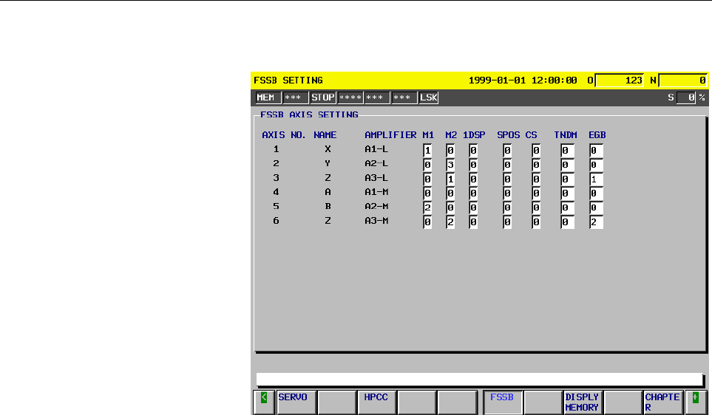712x415 pixels.
Task: Click the left arrow softkey
Action: pyautogui.click(x=264, y=402)
